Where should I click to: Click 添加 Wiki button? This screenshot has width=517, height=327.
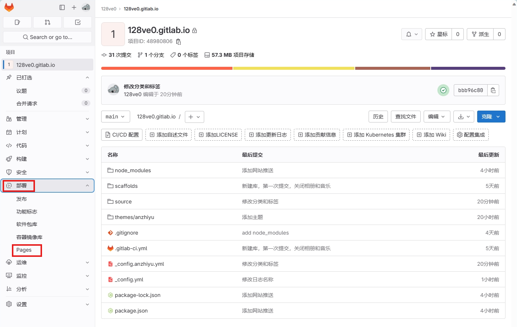pyautogui.click(x=431, y=135)
